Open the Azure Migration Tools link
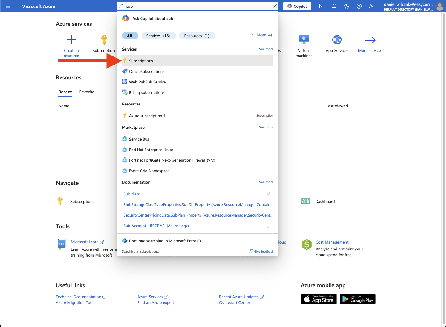This screenshot has width=446, height=327. 76,303
